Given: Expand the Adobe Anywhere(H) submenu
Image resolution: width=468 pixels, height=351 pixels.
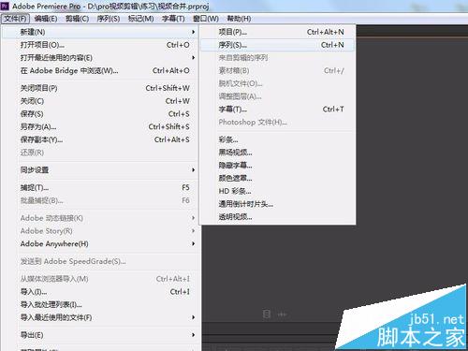Looking at the screenshot, I should pos(100,243).
